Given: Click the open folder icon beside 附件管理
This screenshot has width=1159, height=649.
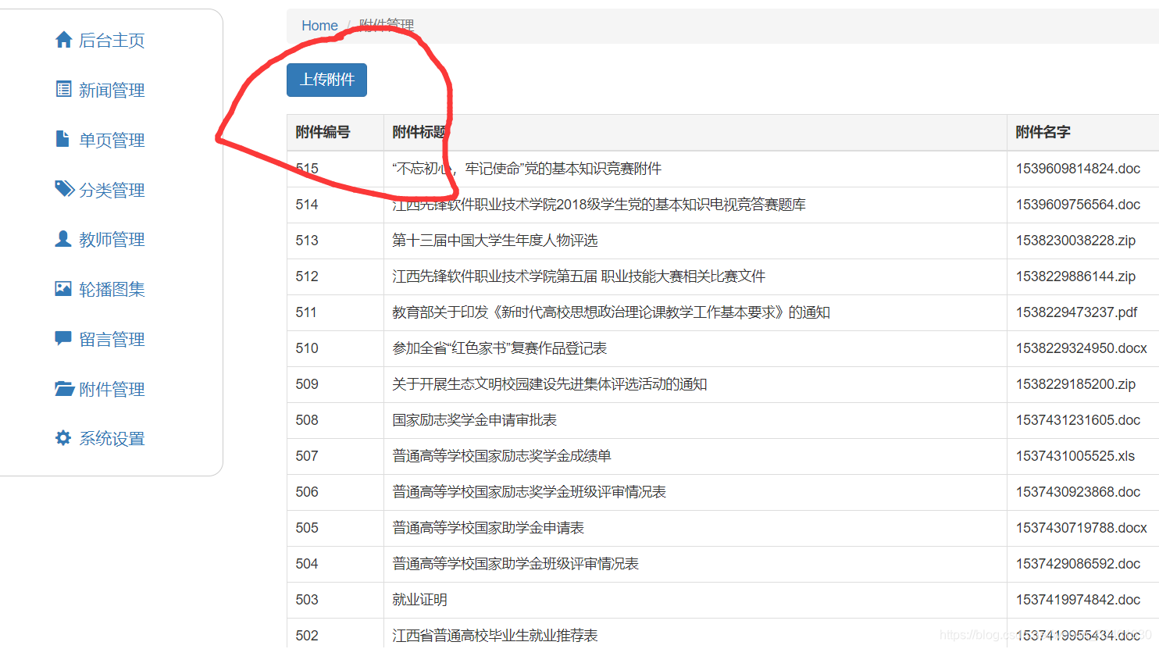Looking at the screenshot, I should click(x=64, y=388).
